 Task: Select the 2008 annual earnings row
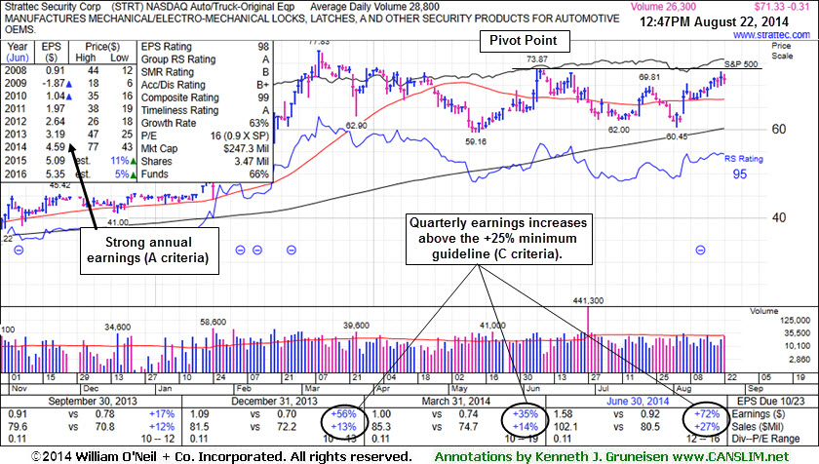(x=68, y=70)
